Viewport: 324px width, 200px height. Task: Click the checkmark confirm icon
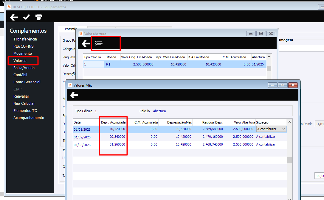tap(27, 17)
